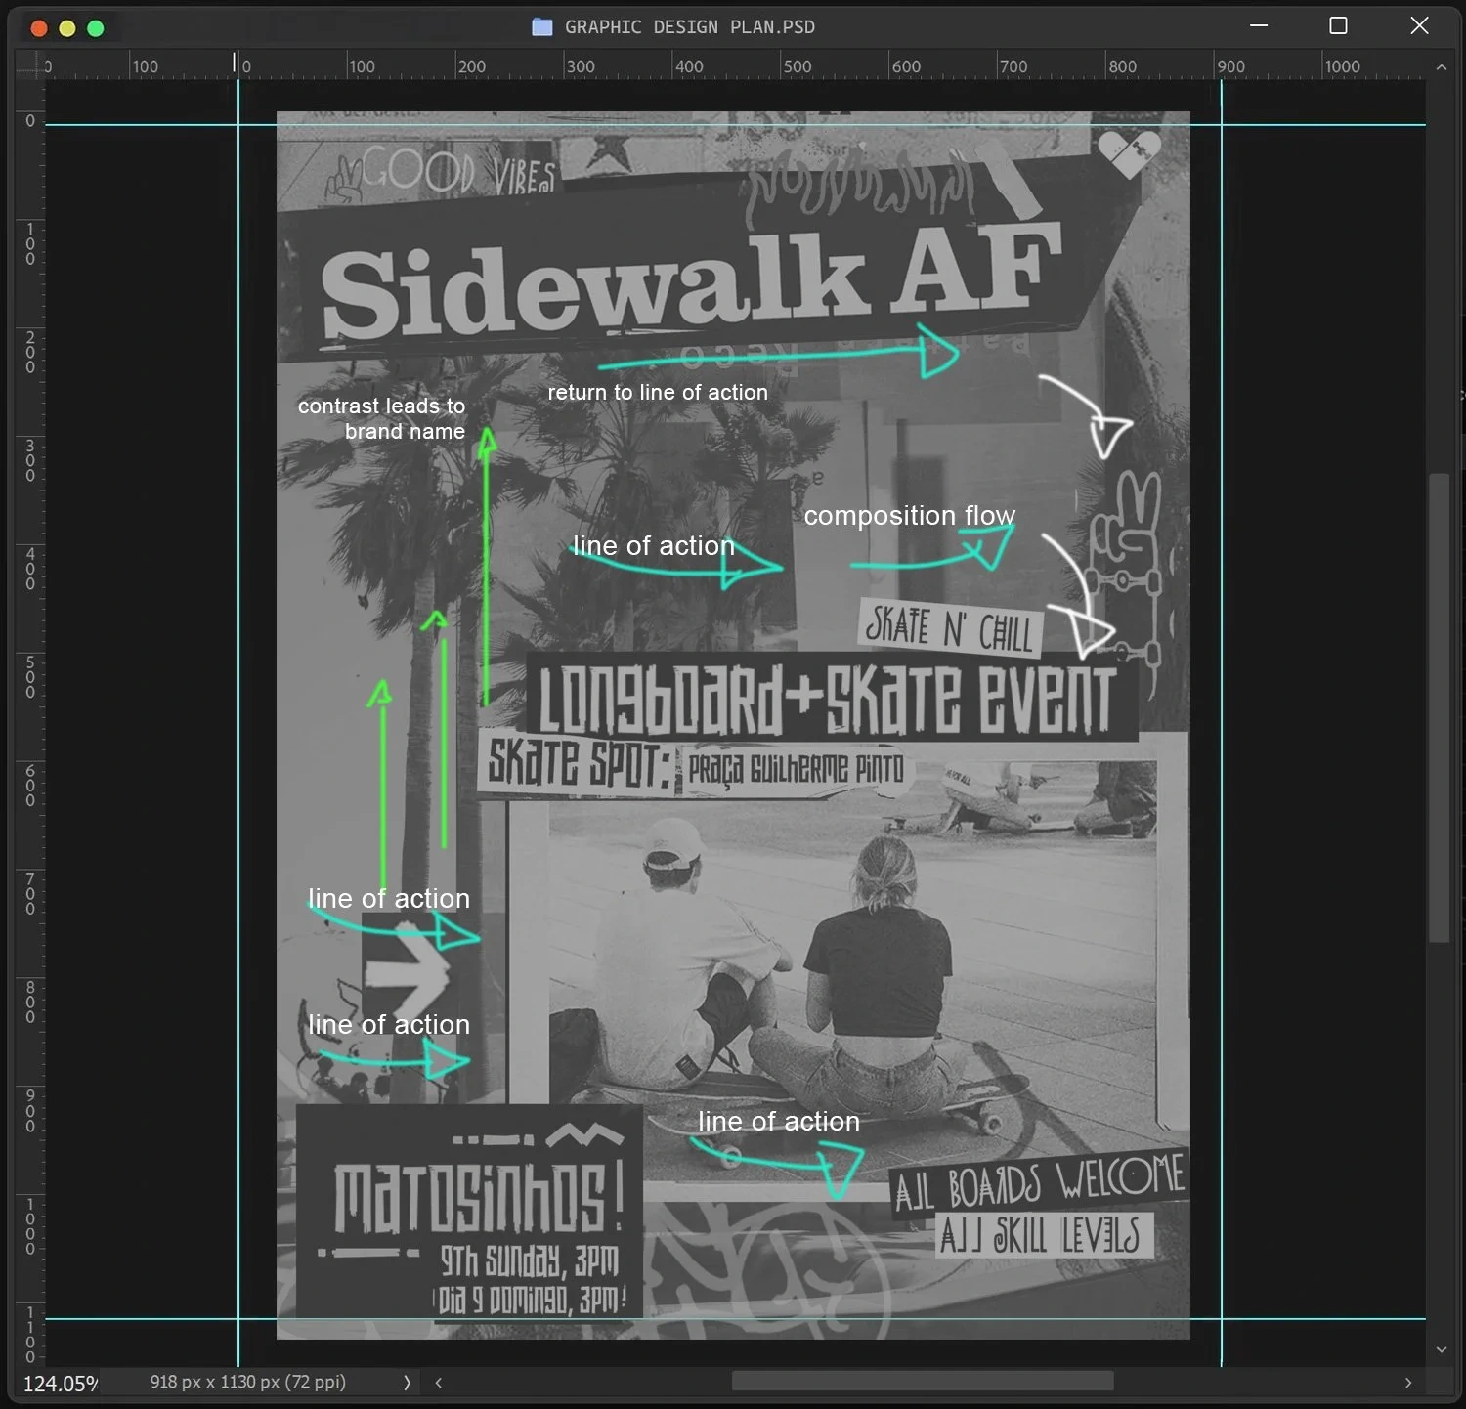Image resolution: width=1466 pixels, height=1409 pixels.
Task: Click the 124.05% zoom level field
Action: (x=60, y=1383)
